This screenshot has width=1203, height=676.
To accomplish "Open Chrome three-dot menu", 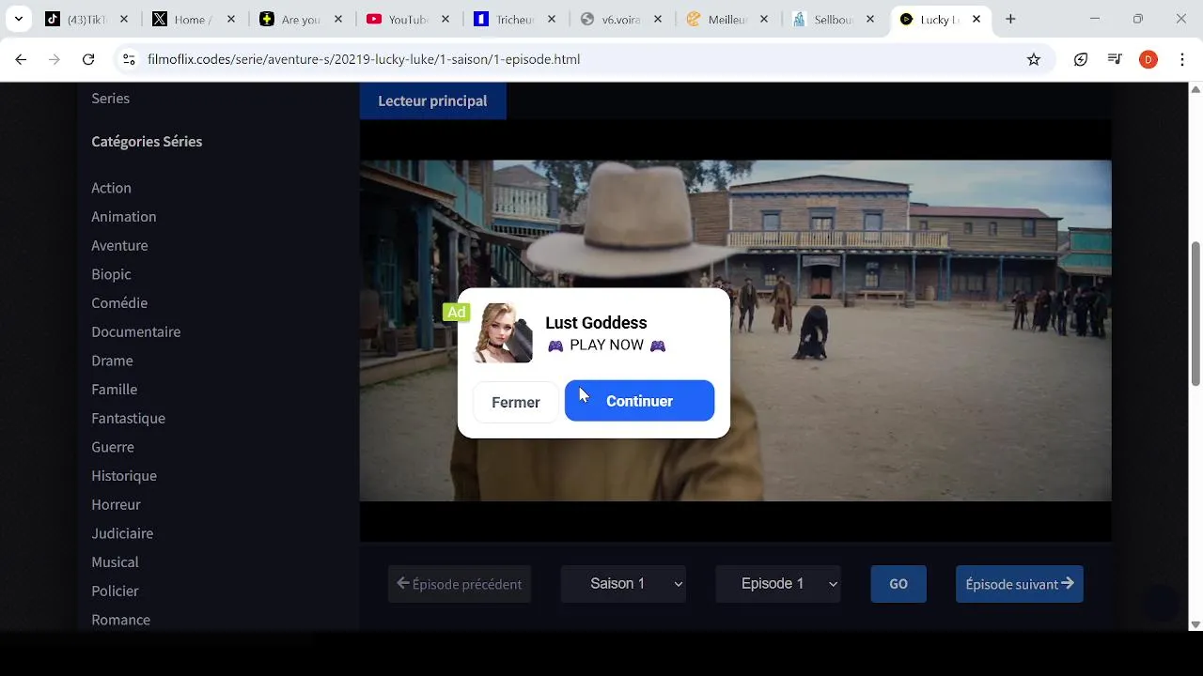I will click(1181, 59).
